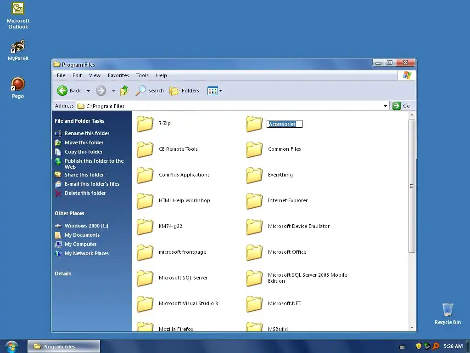Select the Microsoft Visual Studio 8 folder icon
This screenshot has height=353, width=470.
click(145, 304)
